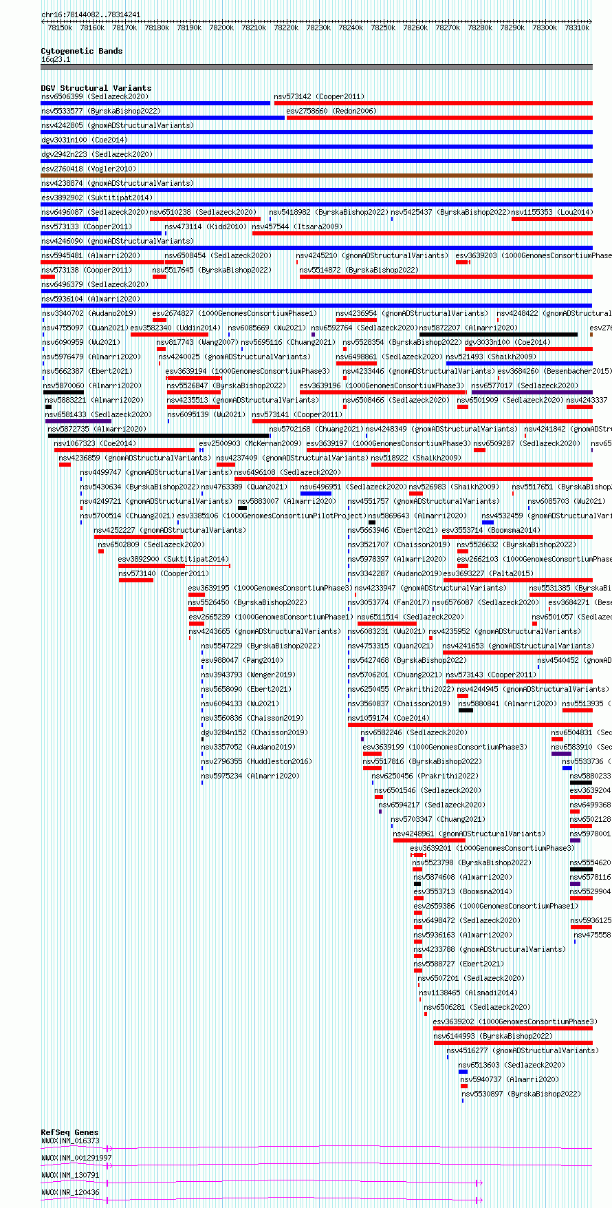
Task: Click the chr16:78144082..78314241 coordinate label
Action: point(91,14)
